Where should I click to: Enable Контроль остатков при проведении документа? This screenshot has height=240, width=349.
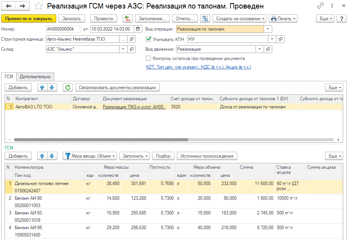tap(149, 58)
